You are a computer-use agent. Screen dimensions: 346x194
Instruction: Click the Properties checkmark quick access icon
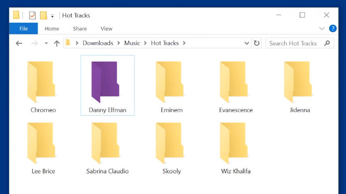coord(32,15)
